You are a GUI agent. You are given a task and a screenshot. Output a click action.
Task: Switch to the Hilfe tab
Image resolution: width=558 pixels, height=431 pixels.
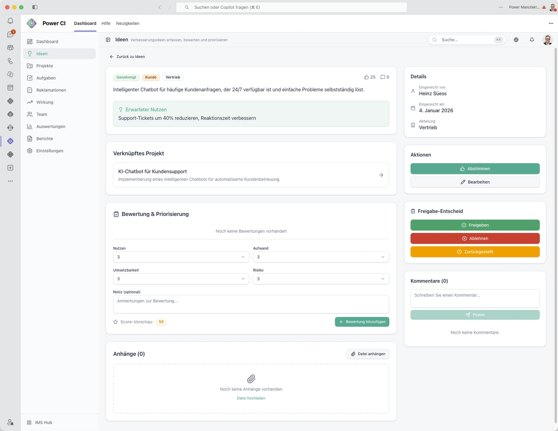click(106, 23)
